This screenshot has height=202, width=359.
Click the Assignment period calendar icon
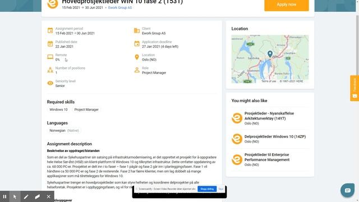pos(50,30)
